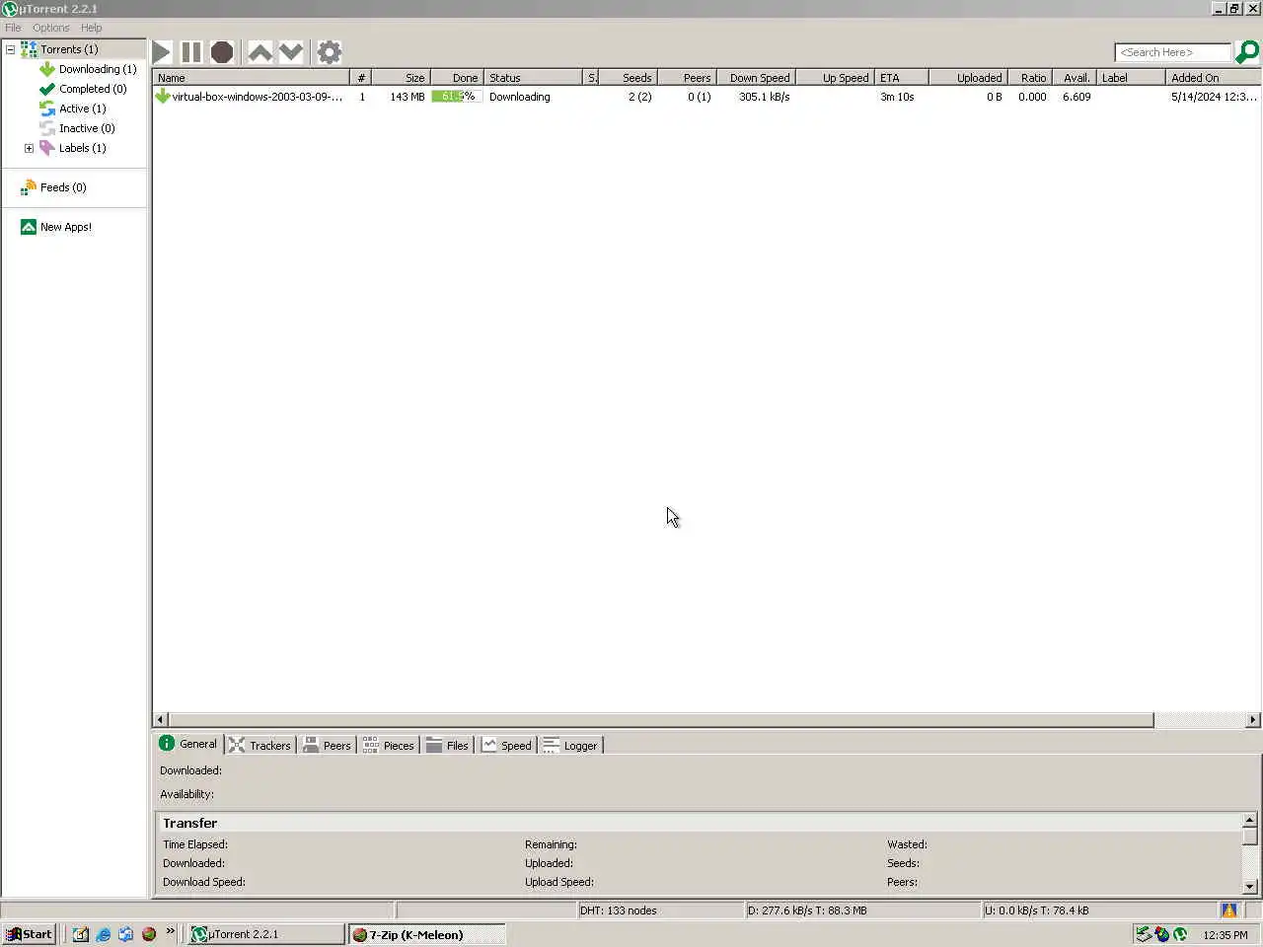Click the detail pane scrollbar down arrow

coord(1249,887)
